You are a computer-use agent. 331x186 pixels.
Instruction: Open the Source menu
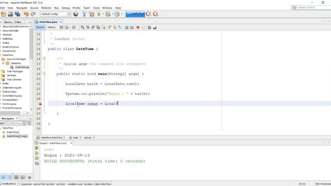click(x=34, y=8)
